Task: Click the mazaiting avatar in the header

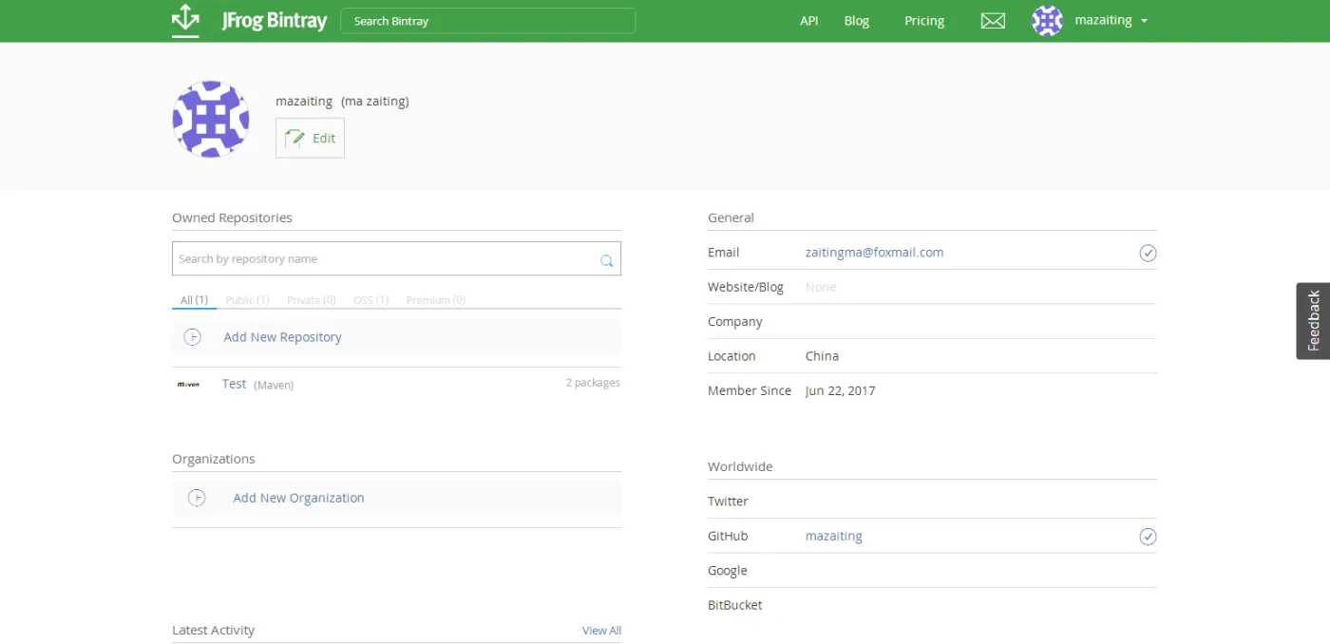Action: pos(1047,21)
